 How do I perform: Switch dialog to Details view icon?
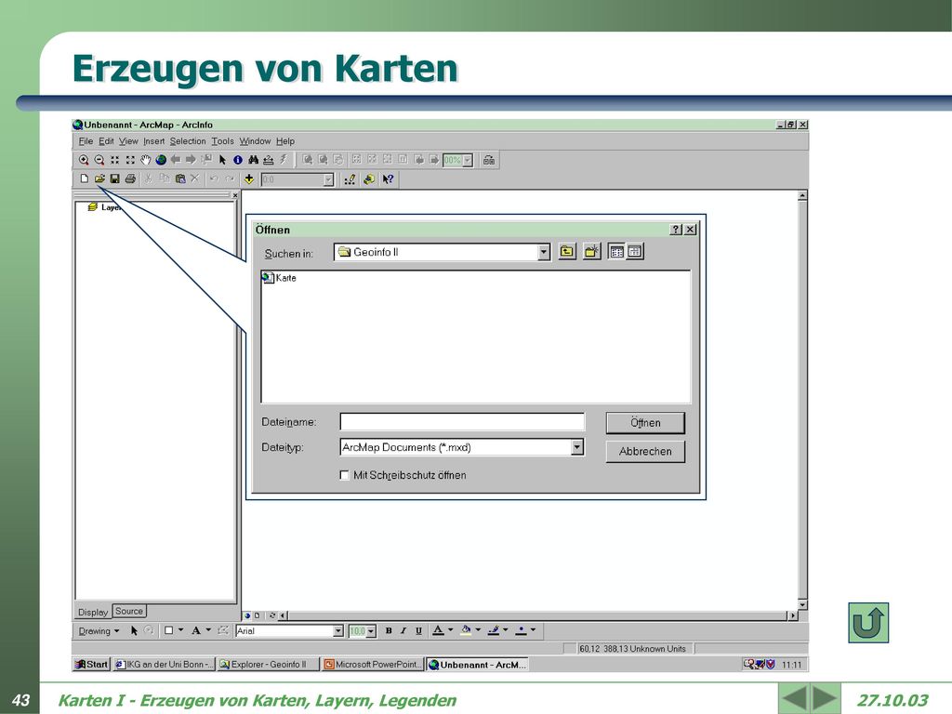tap(634, 251)
